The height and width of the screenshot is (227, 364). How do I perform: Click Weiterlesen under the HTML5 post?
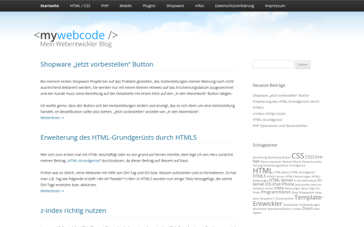tap(52, 191)
